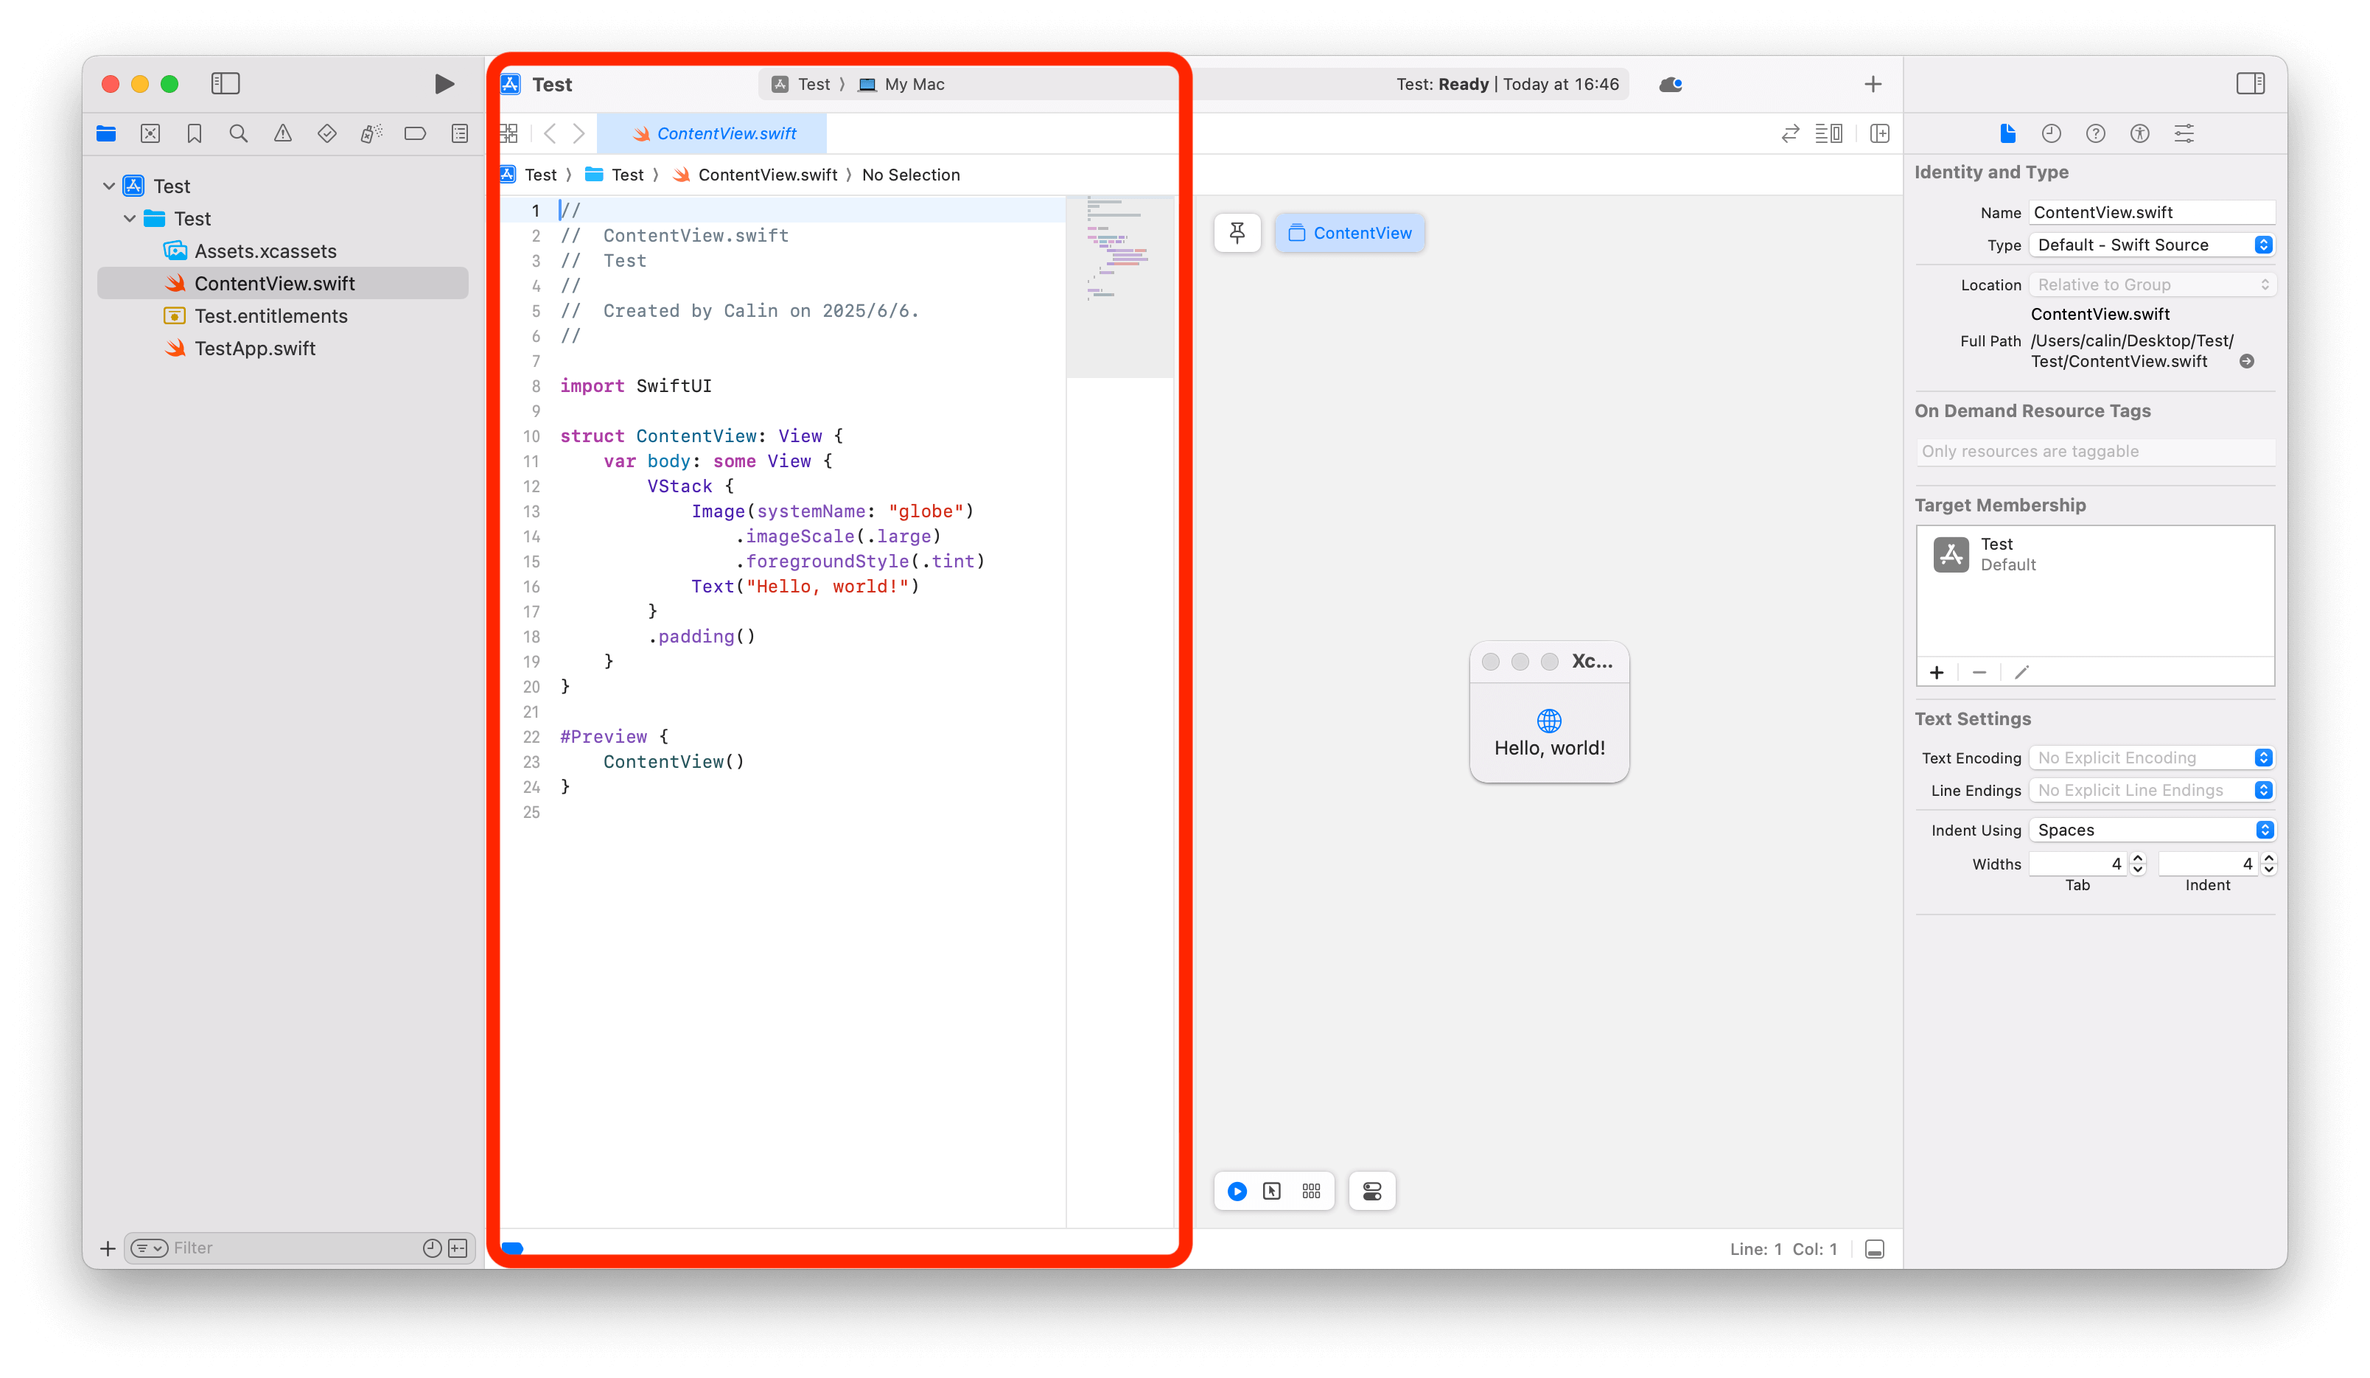
Task: Select ContentView.swift in the navigator
Action: 282,283
